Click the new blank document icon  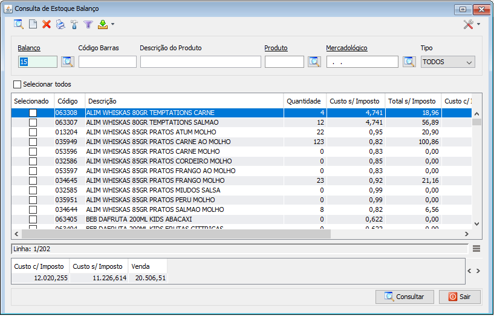click(33, 24)
